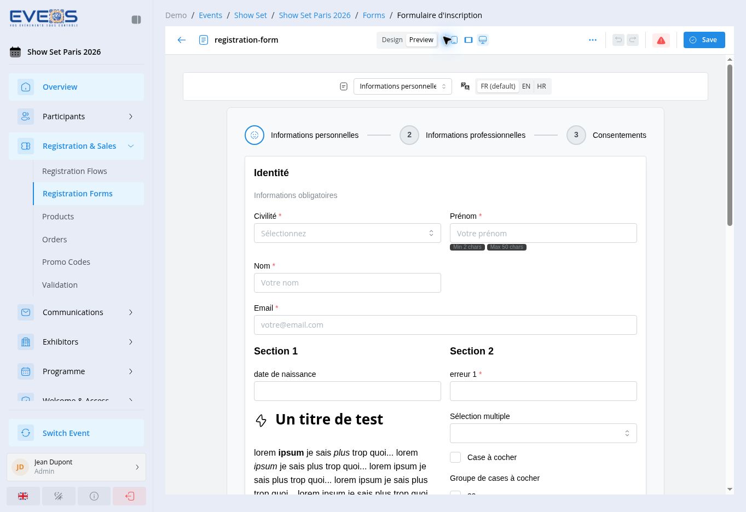Screen dimensions: 746x512
Task: Click the translation languages icon
Action: point(465,86)
